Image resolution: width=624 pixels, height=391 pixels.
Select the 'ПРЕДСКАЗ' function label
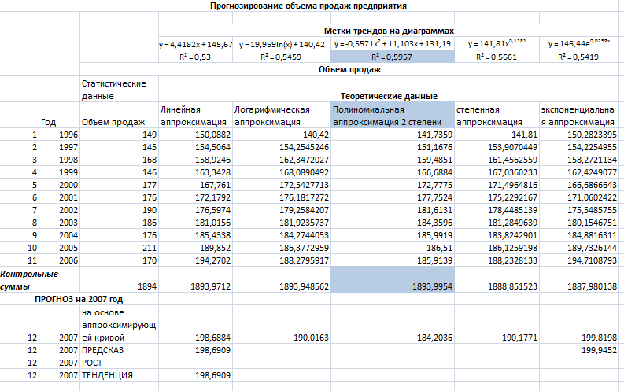point(102,350)
